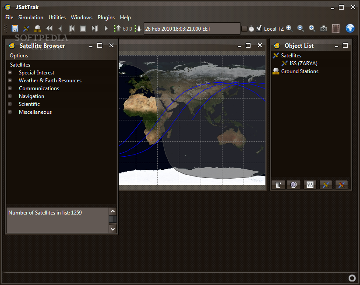
Task: Stop the simulation
Action: click(83, 28)
